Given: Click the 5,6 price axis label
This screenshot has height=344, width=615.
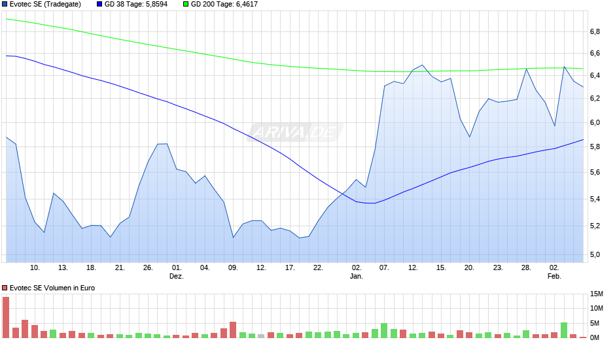Looking at the screenshot, I should 595,173.
